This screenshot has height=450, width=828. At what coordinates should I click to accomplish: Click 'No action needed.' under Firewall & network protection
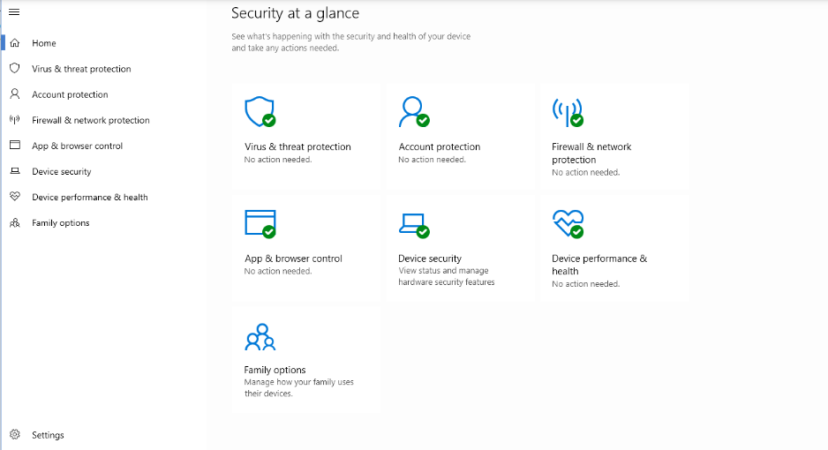[x=585, y=172]
